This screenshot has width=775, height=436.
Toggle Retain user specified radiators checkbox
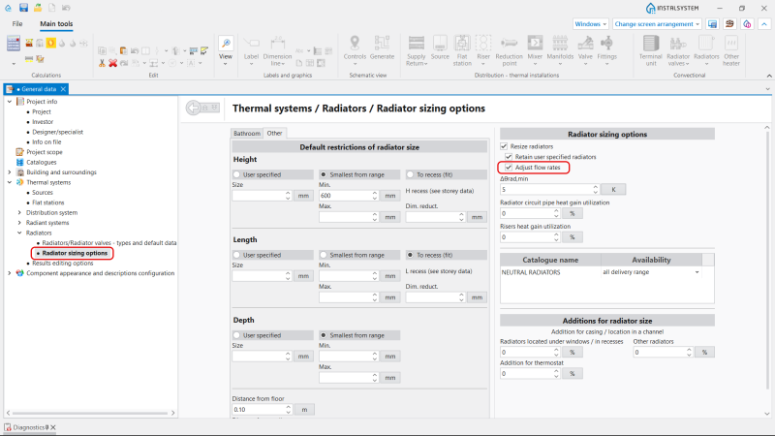[509, 157]
